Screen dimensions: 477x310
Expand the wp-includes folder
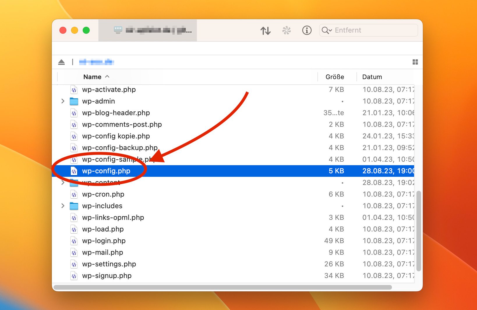point(63,206)
